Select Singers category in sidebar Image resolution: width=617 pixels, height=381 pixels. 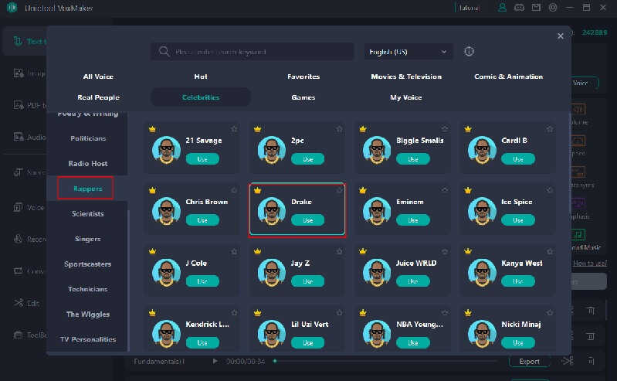click(87, 239)
